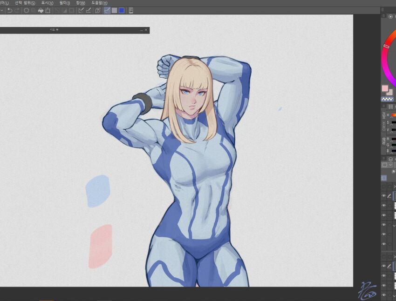396x301 pixels.
Task: Click the highlighted brush icon in command bar
Action: [107, 10]
